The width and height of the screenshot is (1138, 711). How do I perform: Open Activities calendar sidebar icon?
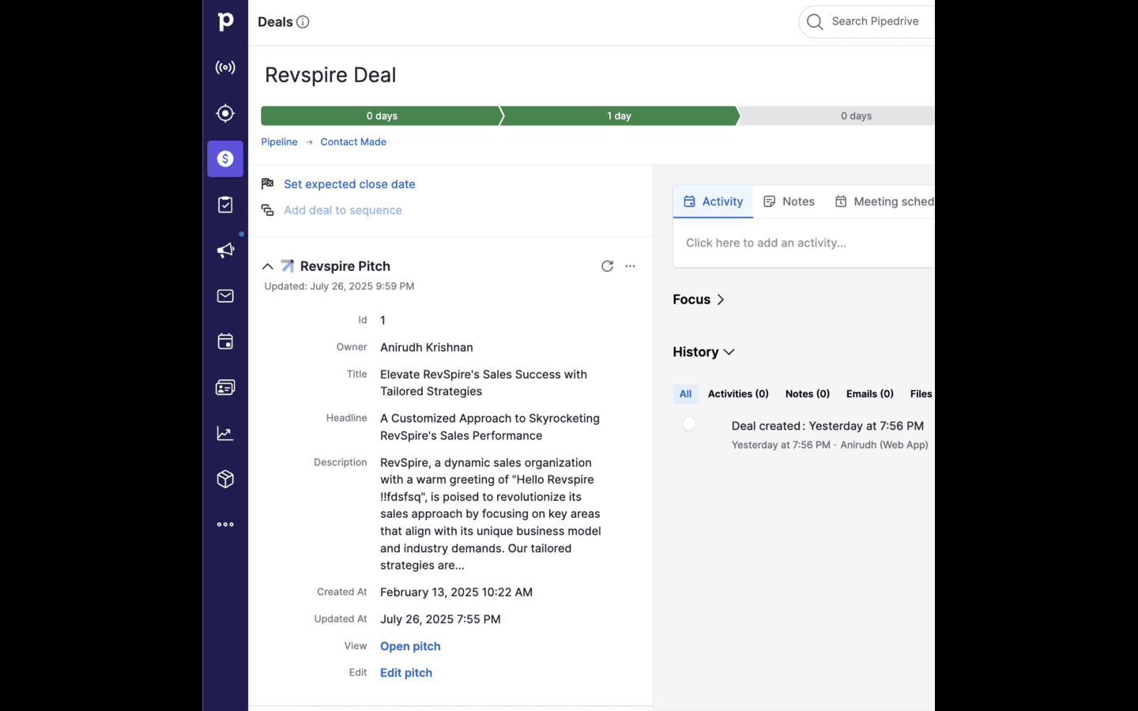click(x=225, y=342)
